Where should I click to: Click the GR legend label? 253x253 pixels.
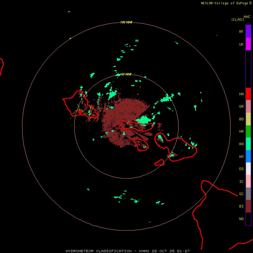click(241, 107)
